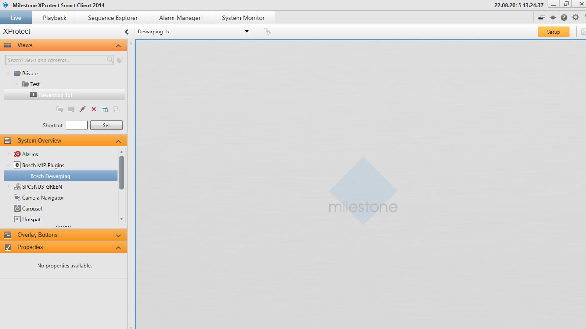Collapse the Properties section chevron
The image size is (586, 329).
118,248
